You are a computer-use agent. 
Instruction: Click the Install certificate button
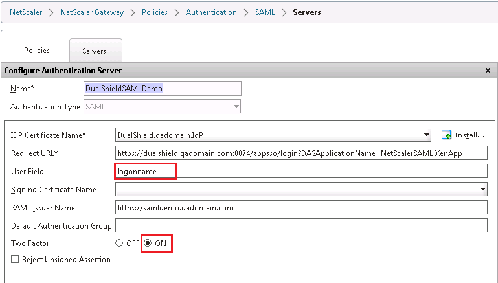coord(464,135)
